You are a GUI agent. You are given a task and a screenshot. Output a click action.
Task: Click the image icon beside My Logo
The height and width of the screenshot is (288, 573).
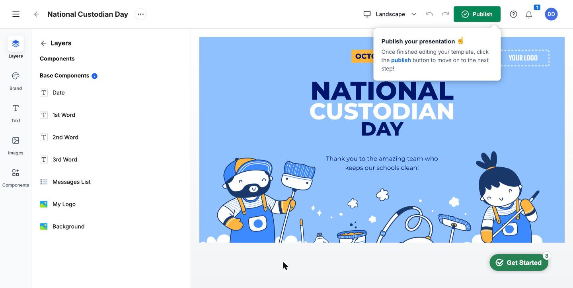(44, 204)
